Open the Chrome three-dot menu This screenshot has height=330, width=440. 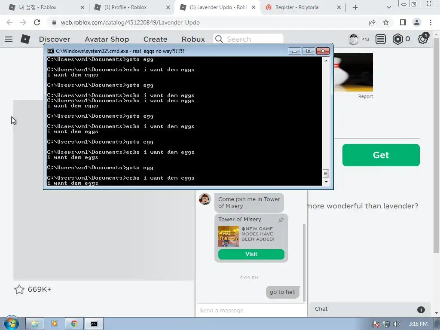pos(431,22)
